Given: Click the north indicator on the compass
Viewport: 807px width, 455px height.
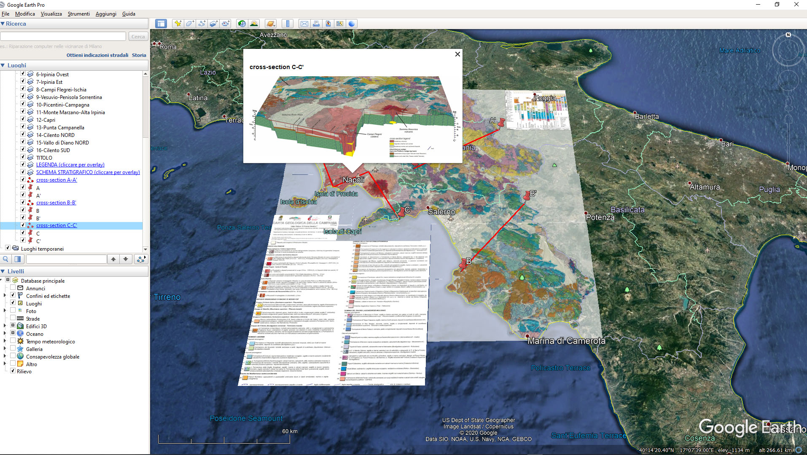Looking at the screenshot, I should pyautogui.click(x=788, y=35).
